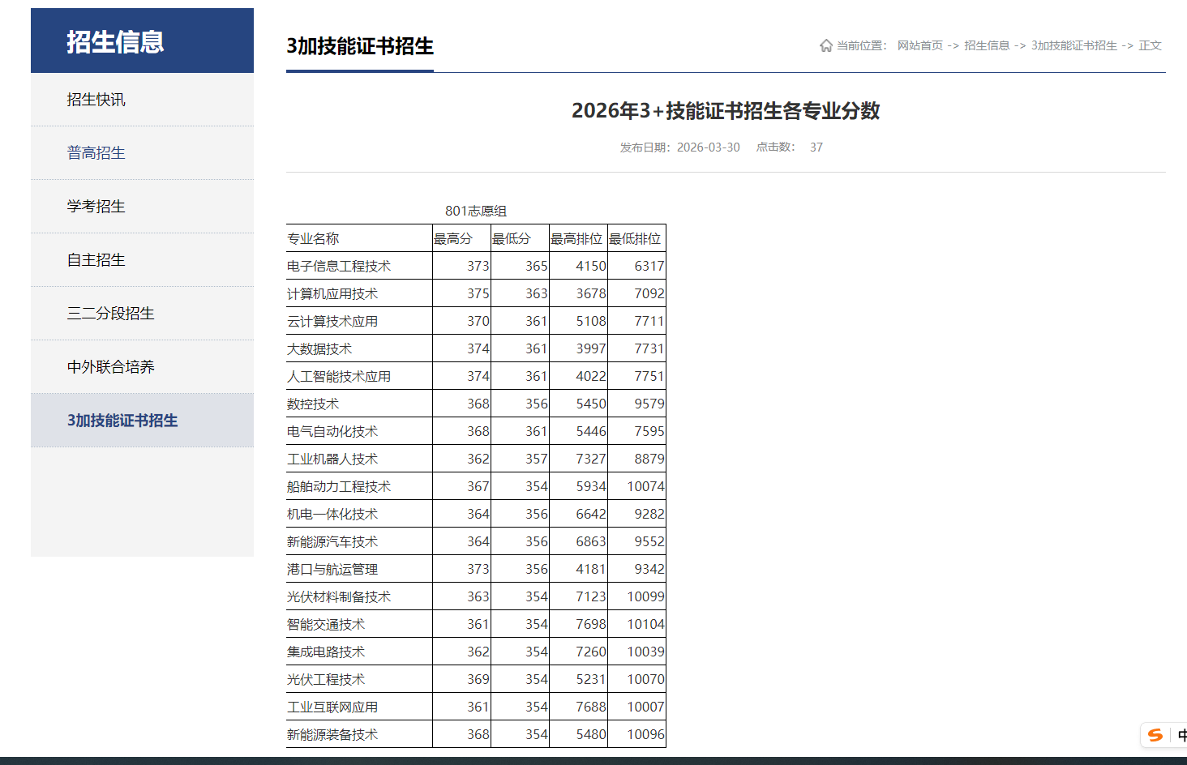The image size is (1187, 765).
Task: Open the 学考招生 section
Action: click(x=95, y=206)
